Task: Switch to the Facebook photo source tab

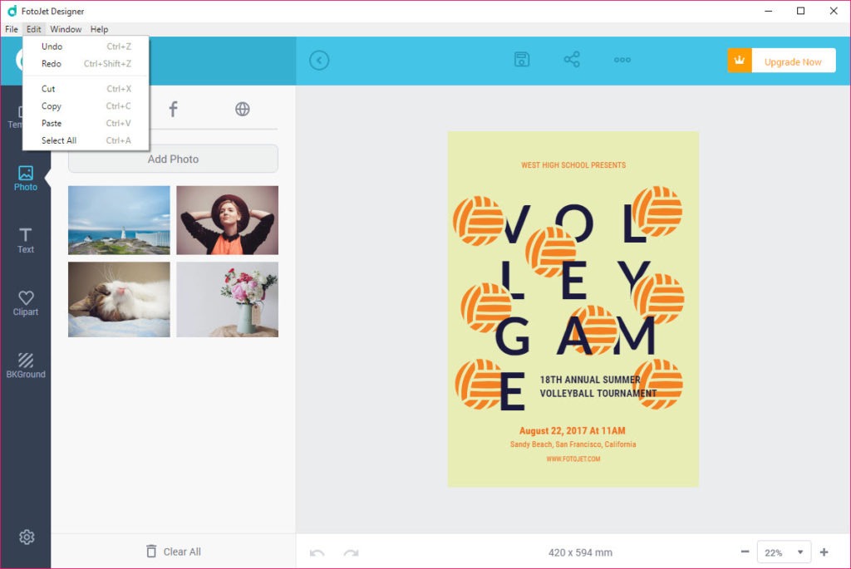Action: 173,109
